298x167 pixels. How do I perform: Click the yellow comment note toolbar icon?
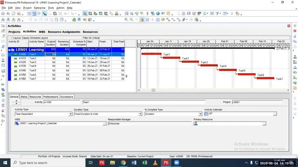[163, 19]
